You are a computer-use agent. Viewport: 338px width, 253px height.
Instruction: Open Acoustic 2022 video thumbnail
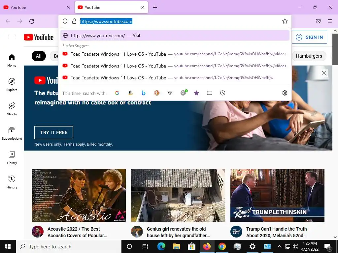pyautogui.click(x=79, y=195)
